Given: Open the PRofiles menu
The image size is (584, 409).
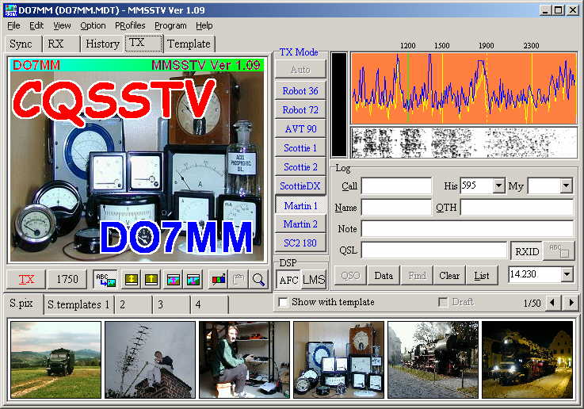Looking at the screenshot, I should click(130, 25).
